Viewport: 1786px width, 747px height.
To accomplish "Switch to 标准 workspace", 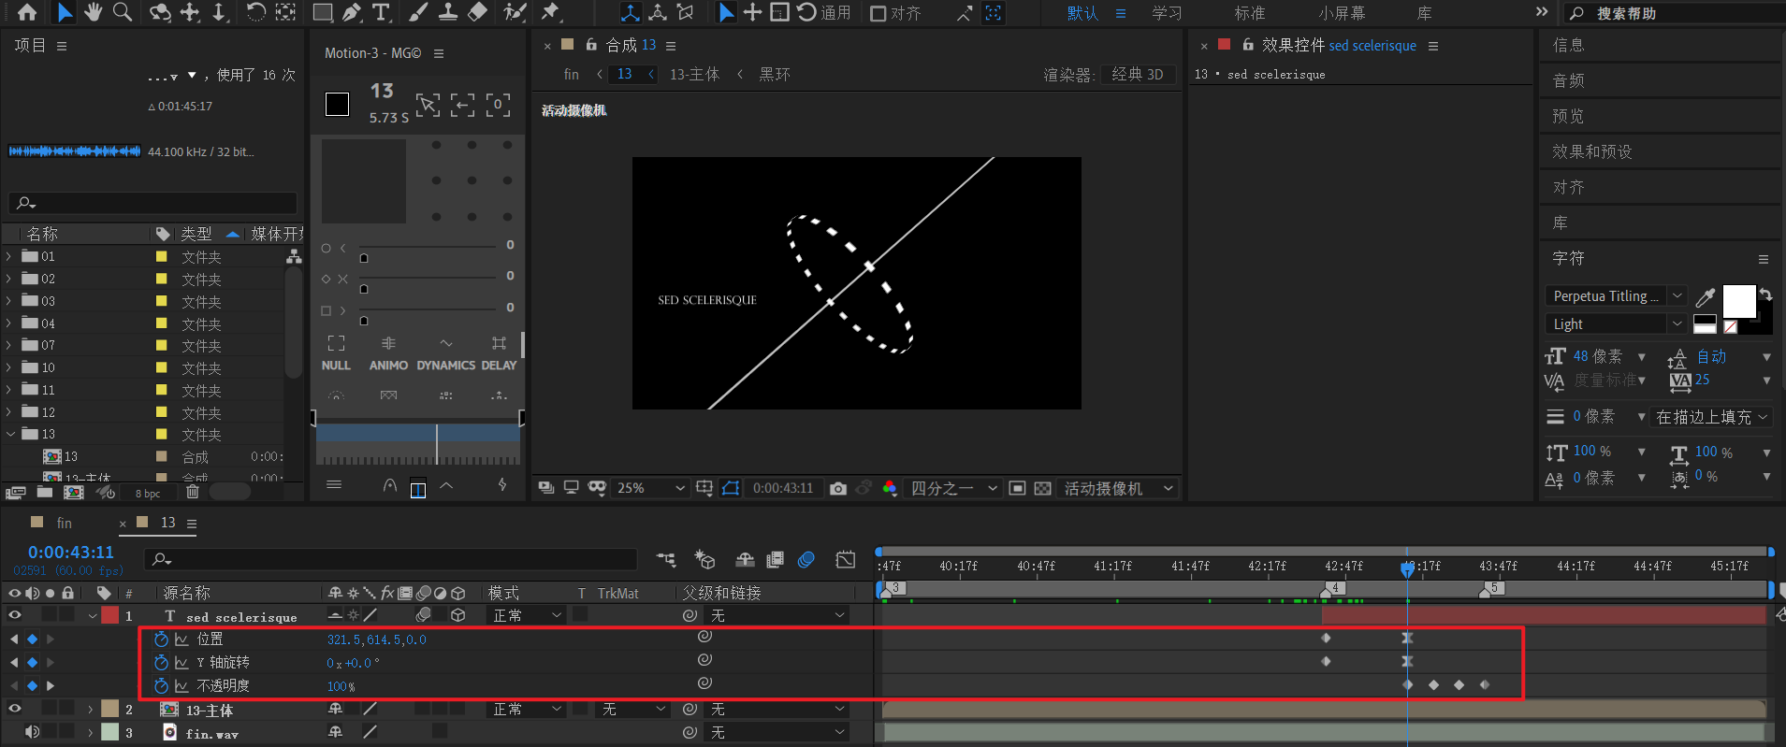I will 1249,13.
